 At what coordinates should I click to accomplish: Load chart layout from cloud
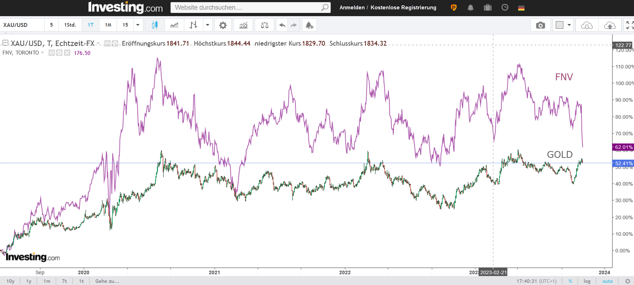coord(587,25)
